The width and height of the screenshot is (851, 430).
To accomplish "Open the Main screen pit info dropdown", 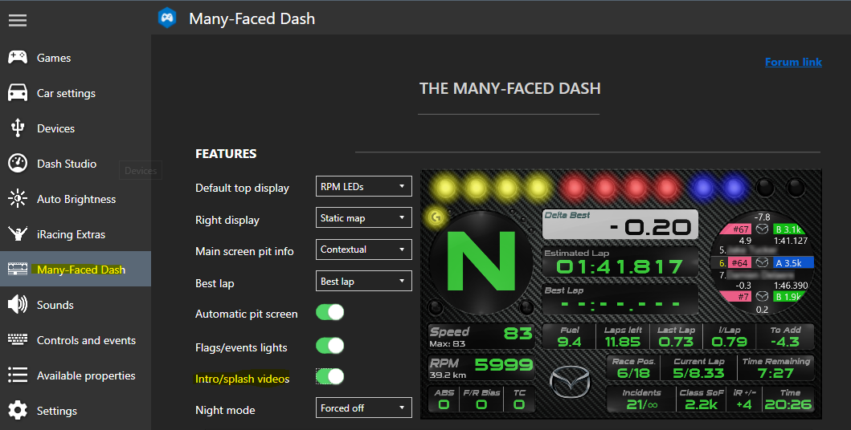I will coord(364,249).
